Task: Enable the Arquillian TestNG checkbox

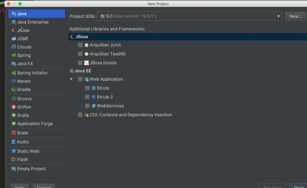Action: [80, 54]
